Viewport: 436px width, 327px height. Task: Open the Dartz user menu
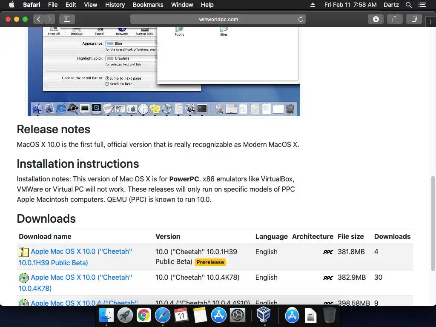(391, 5)
